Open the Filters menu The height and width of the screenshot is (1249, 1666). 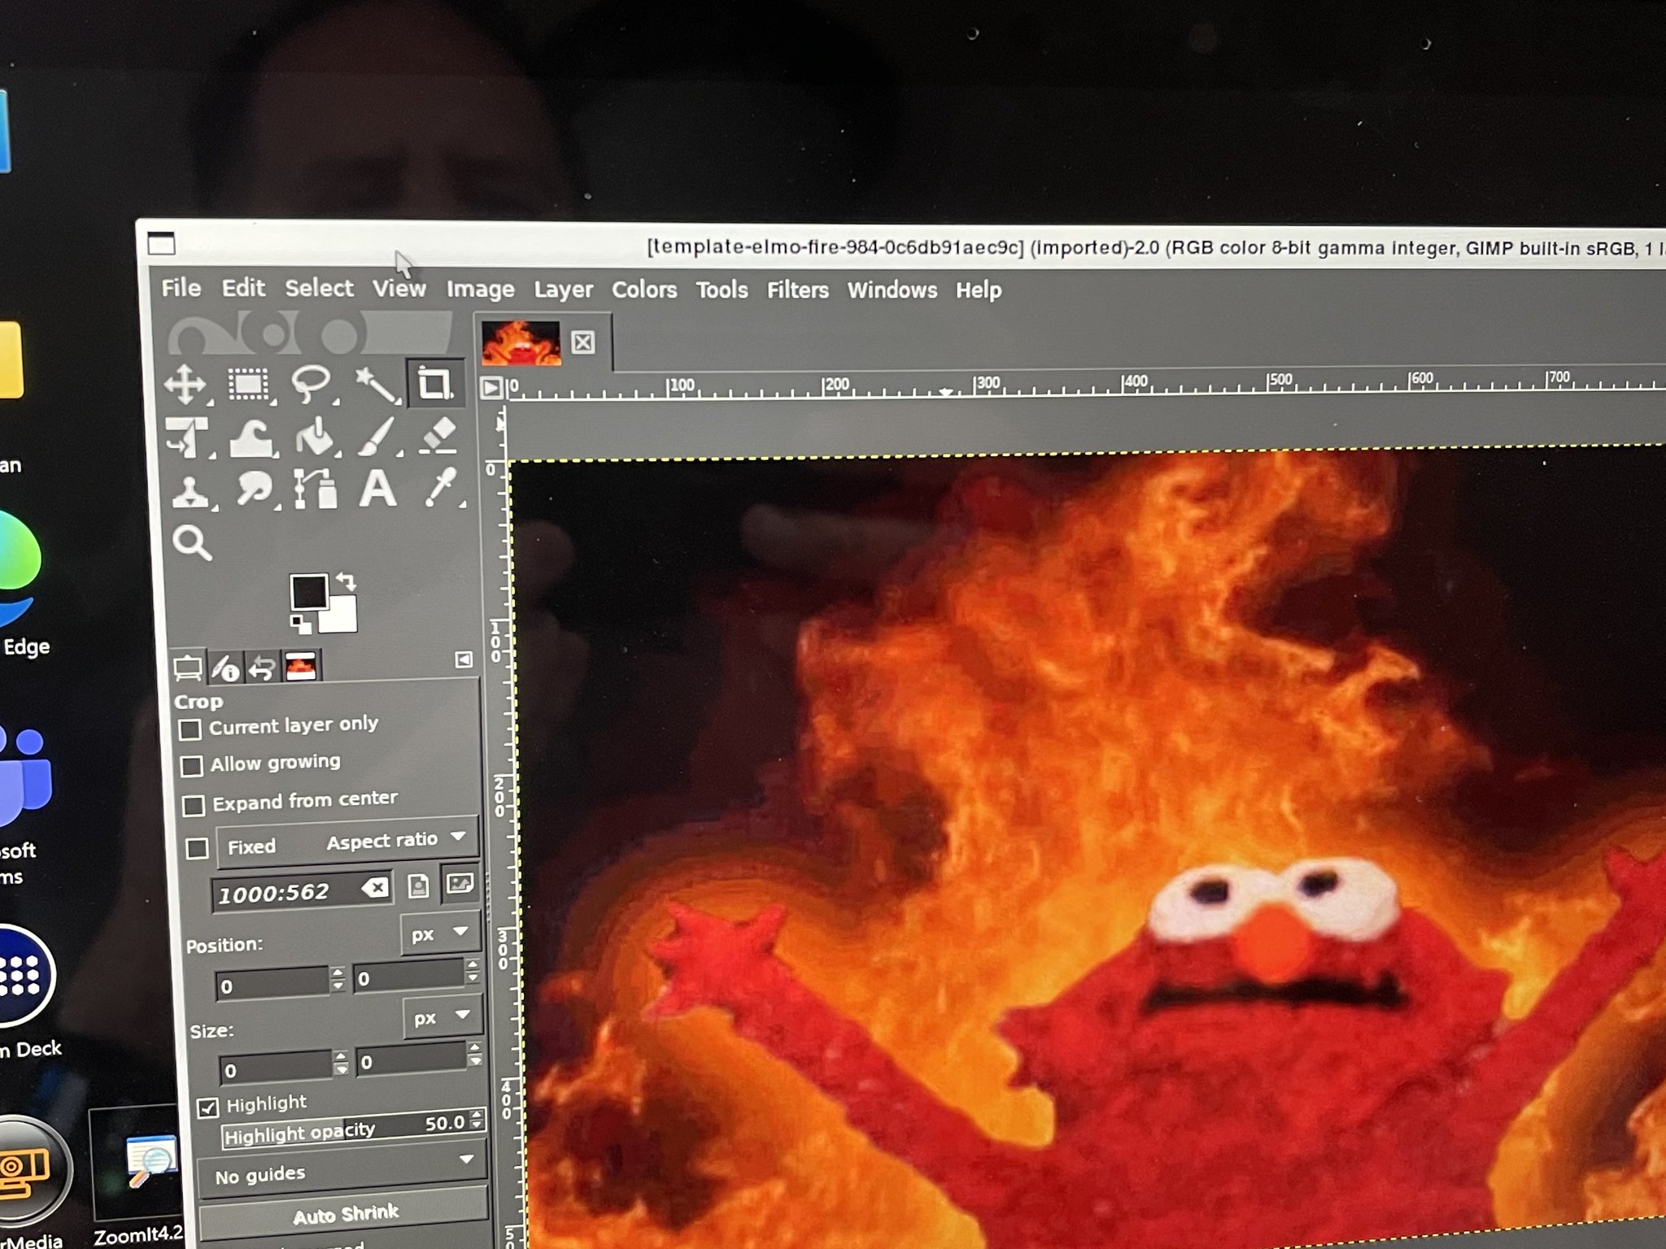click(796, 290)
